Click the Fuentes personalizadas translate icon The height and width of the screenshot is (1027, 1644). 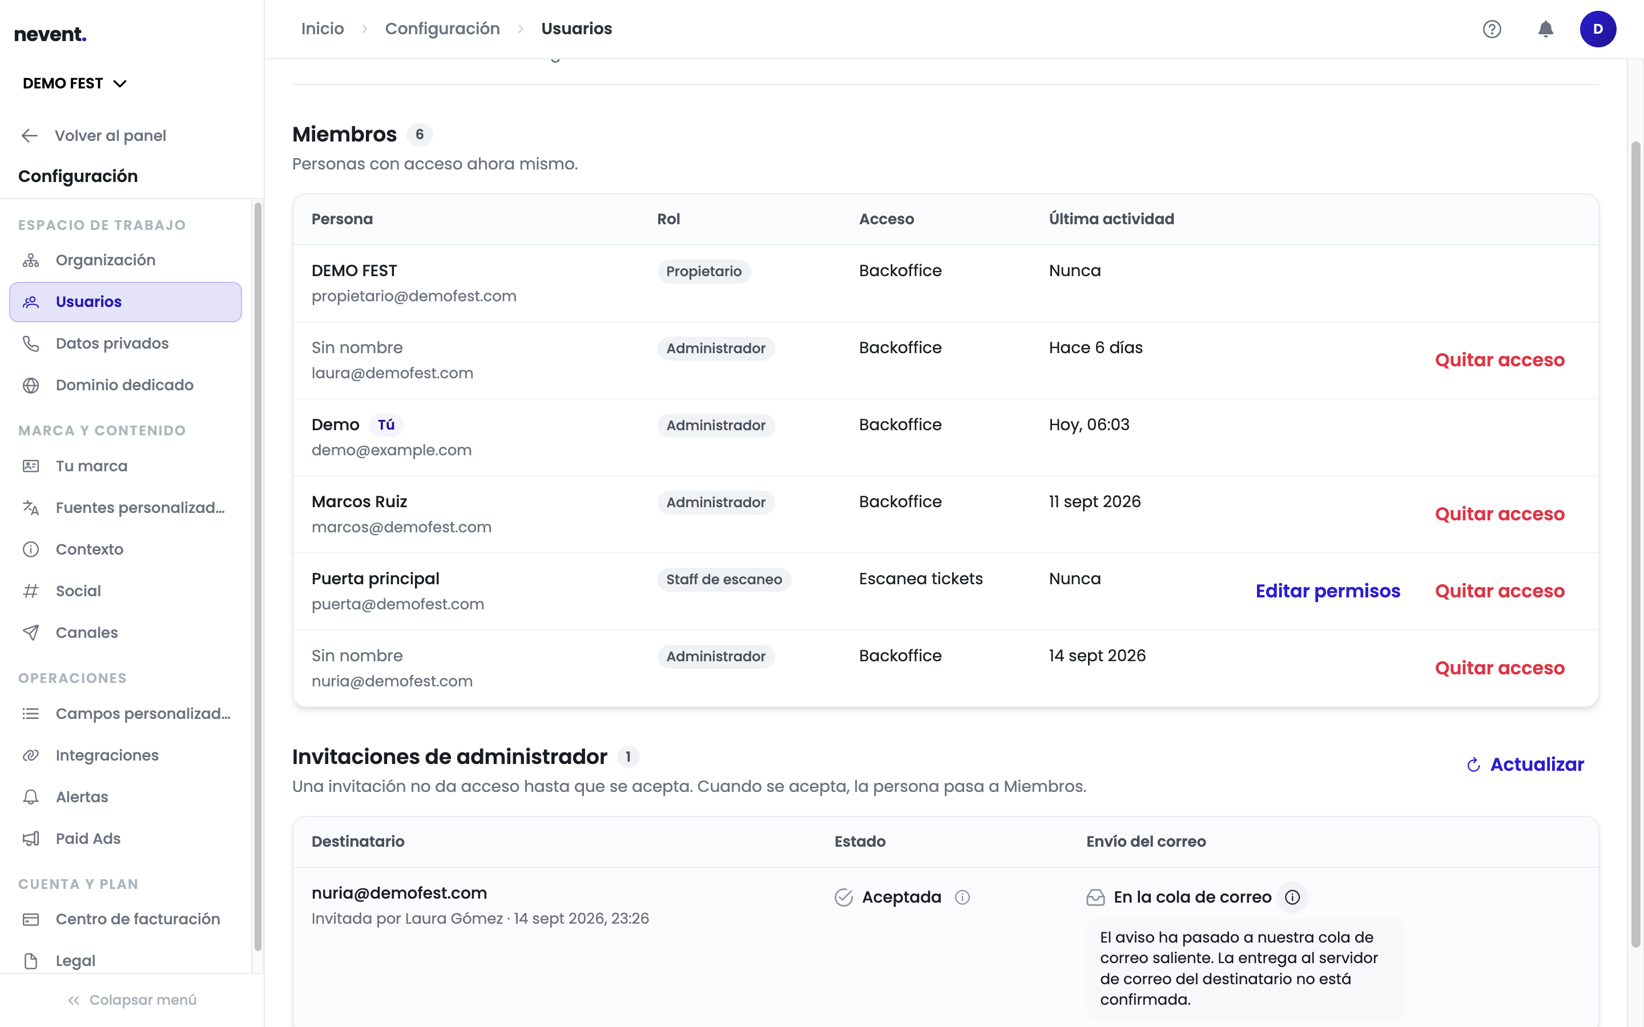click(31, 507)
